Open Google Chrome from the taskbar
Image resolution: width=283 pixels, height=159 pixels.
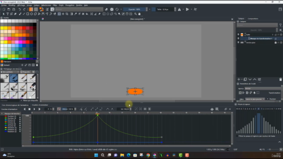tap(148, 155)
